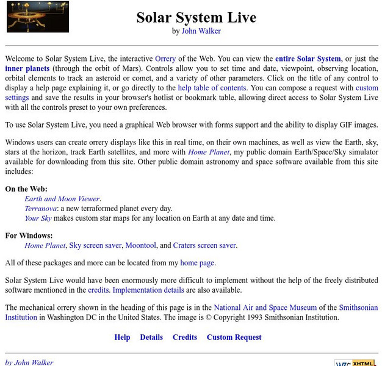
Task: Open Home Planet under For Windows
Action: click(45, 245)
